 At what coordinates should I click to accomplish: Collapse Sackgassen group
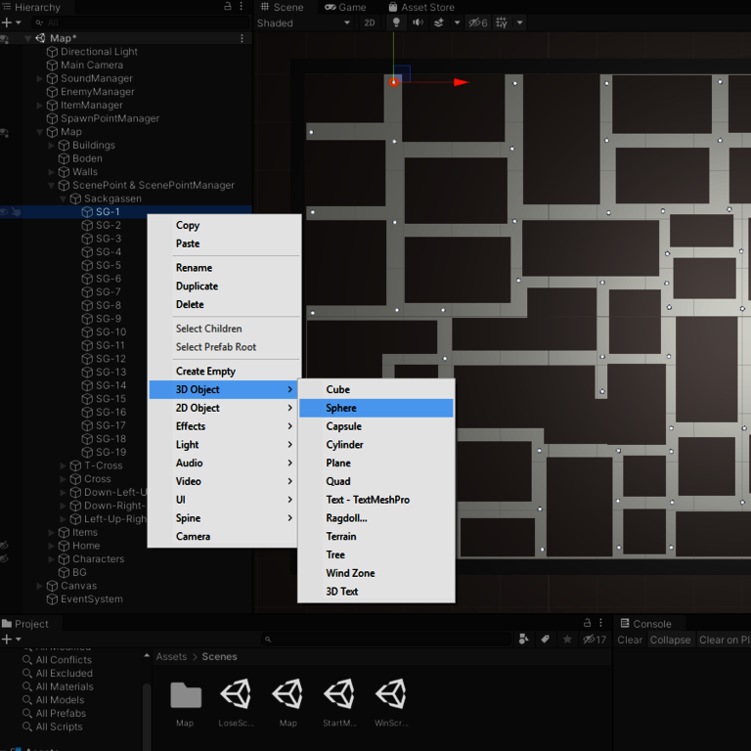coord(63,199)
